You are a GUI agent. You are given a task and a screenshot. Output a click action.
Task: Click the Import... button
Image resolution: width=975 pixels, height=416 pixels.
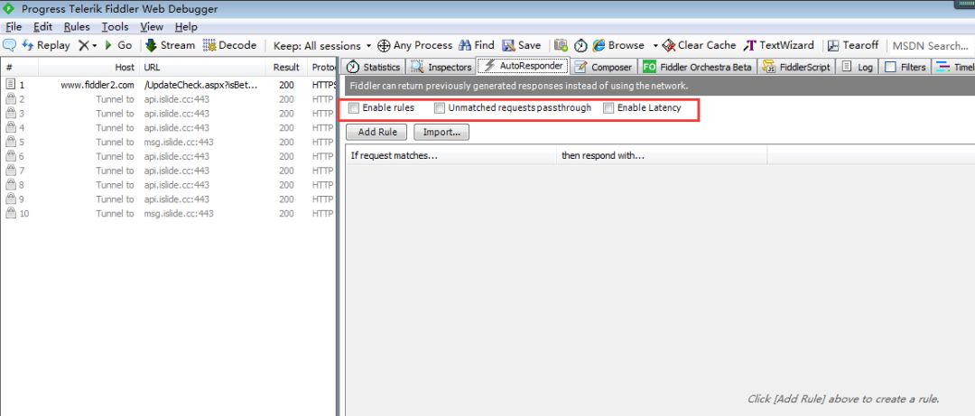click(441, 132)
